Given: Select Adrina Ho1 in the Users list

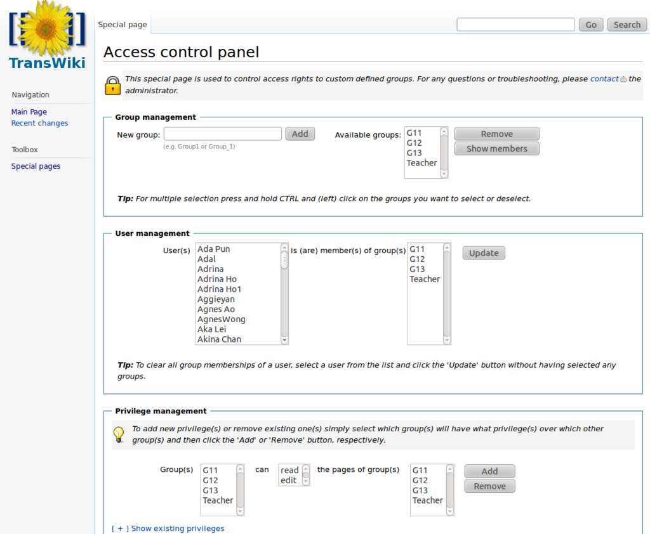Looking at the screenshot, I should [x=219, y=289].
